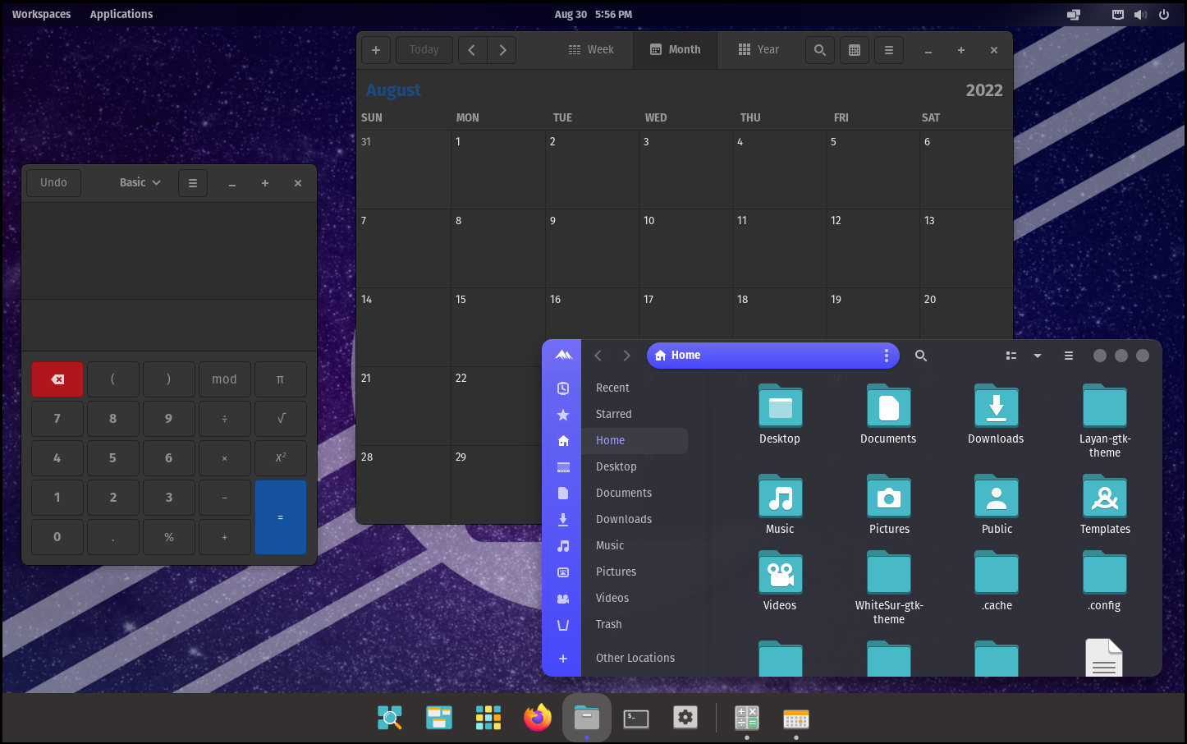Click the Undo button in calculator
This screenshot has width=1187, height=744.
tap(53, 182)
